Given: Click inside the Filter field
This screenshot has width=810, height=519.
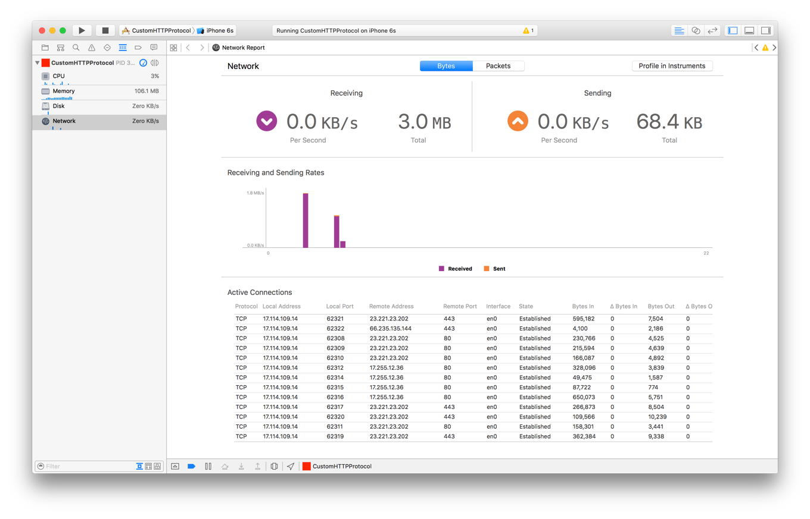Looking at the screenshot, I should [x=77, y=466].
